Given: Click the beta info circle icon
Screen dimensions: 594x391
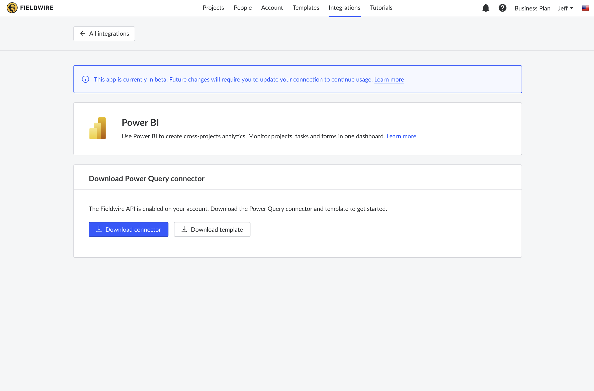Looking at the screenshot, I should pos(85,79).
